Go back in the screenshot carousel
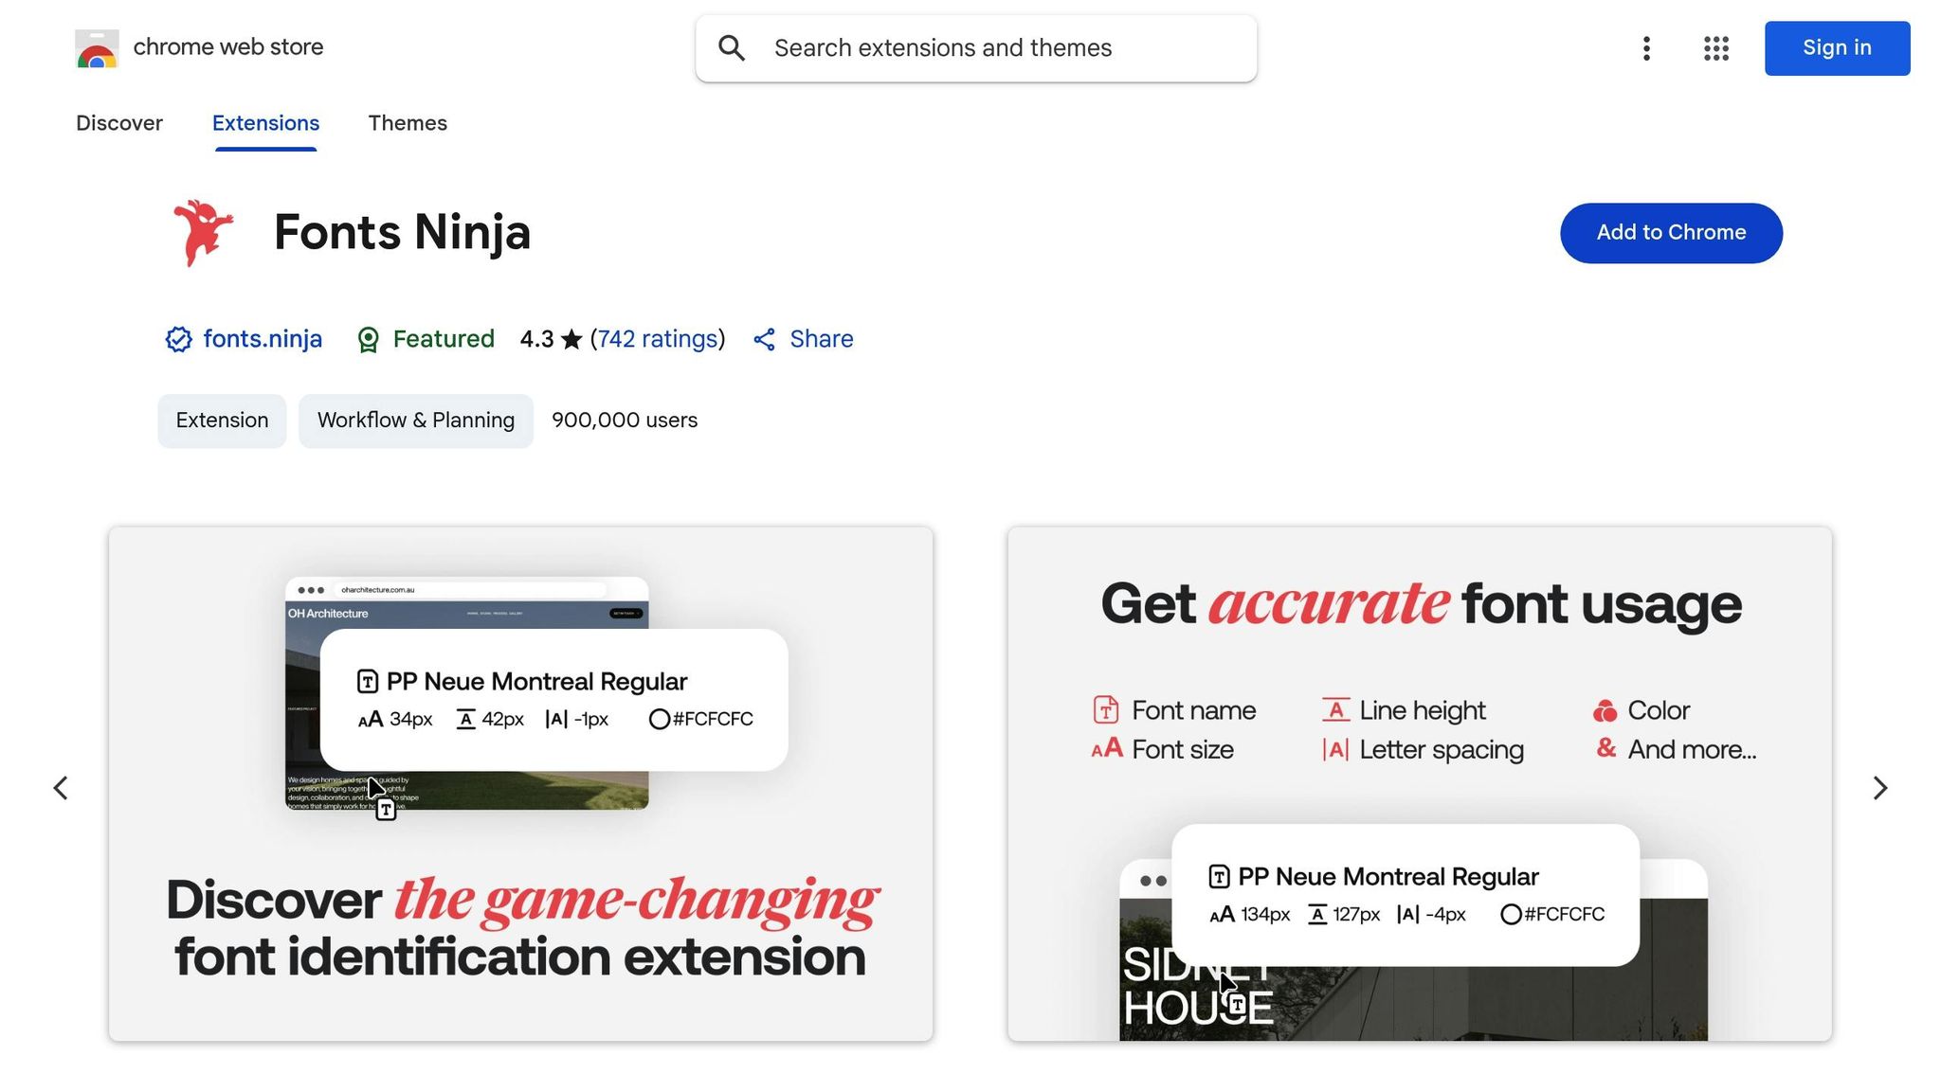Image resolution: width=1941 pixels, height=1091 pixels. coord(62,787)
